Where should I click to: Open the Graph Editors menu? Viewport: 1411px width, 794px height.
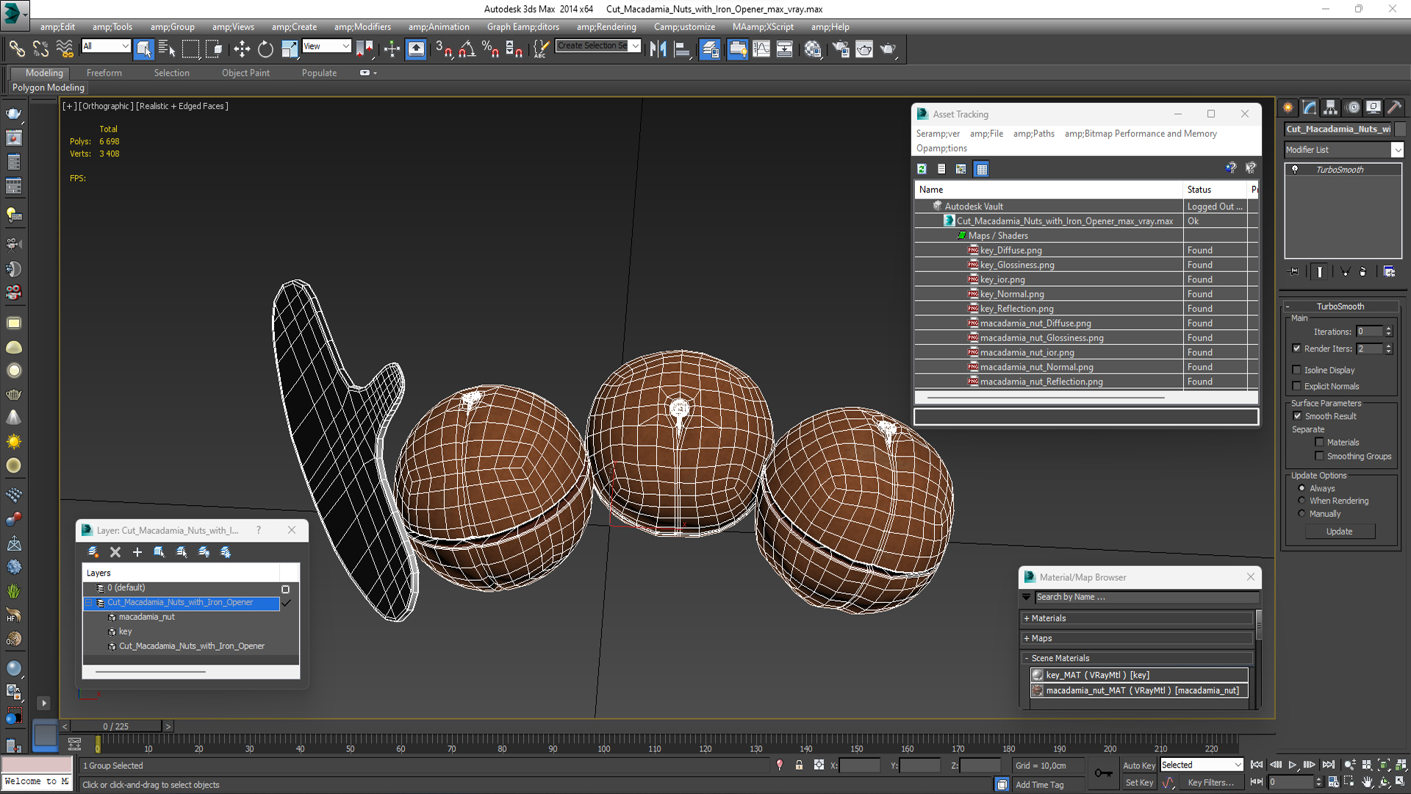523,27
